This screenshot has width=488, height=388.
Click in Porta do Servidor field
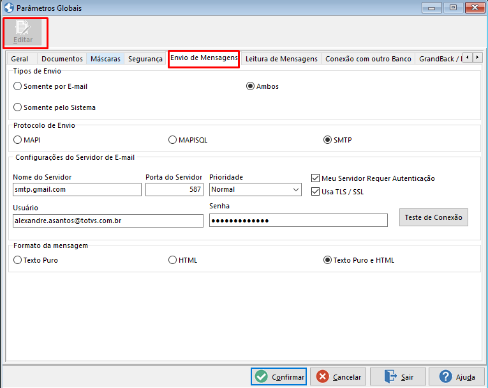174,189
